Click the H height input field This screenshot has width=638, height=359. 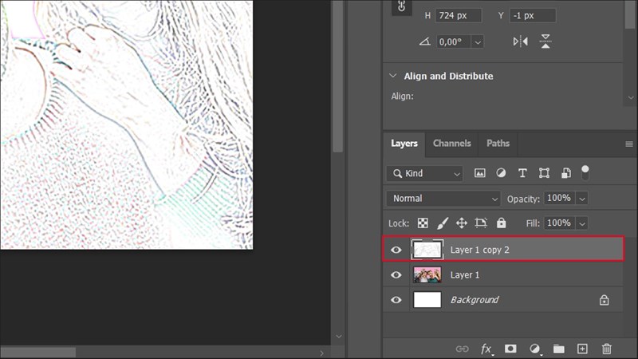click(x=459, y=15)
